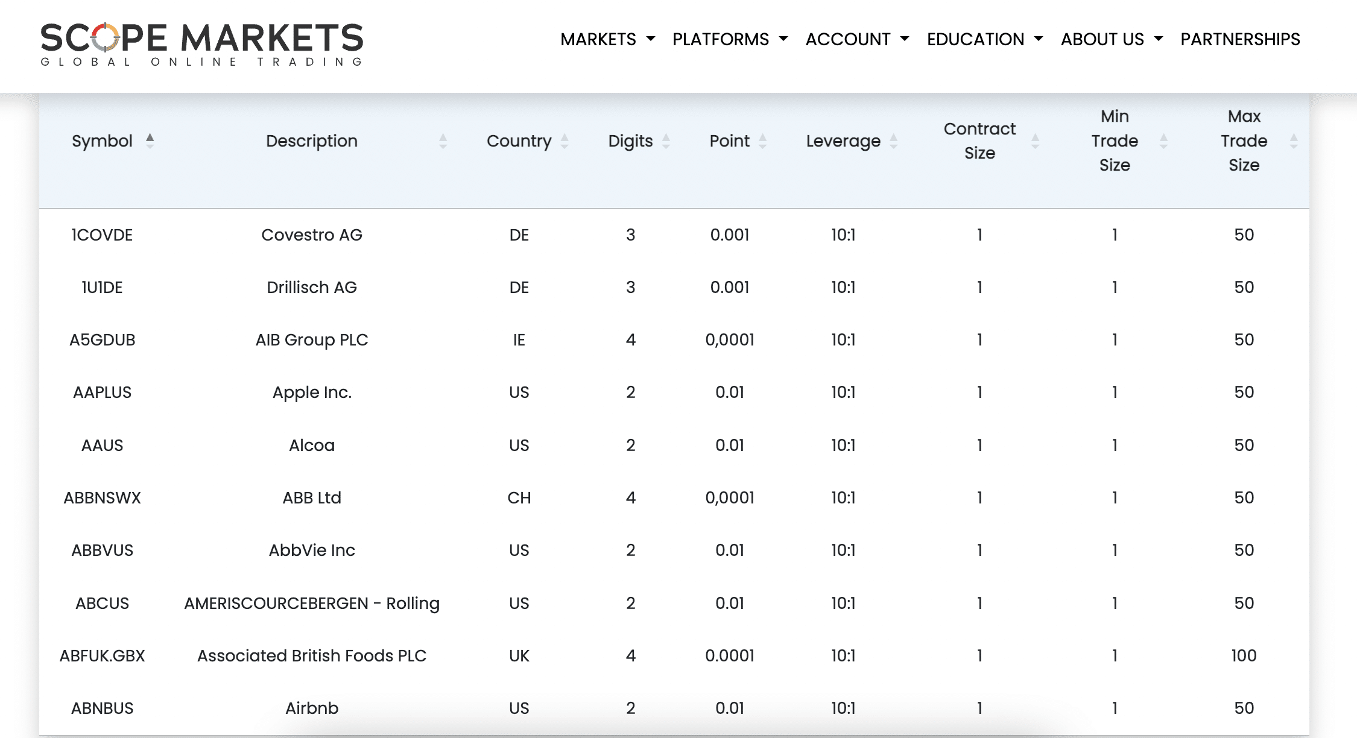Click the Digits column header text
Image resolution: width=1357 pixels, height=738 pixels.
[x=630, y=141]
